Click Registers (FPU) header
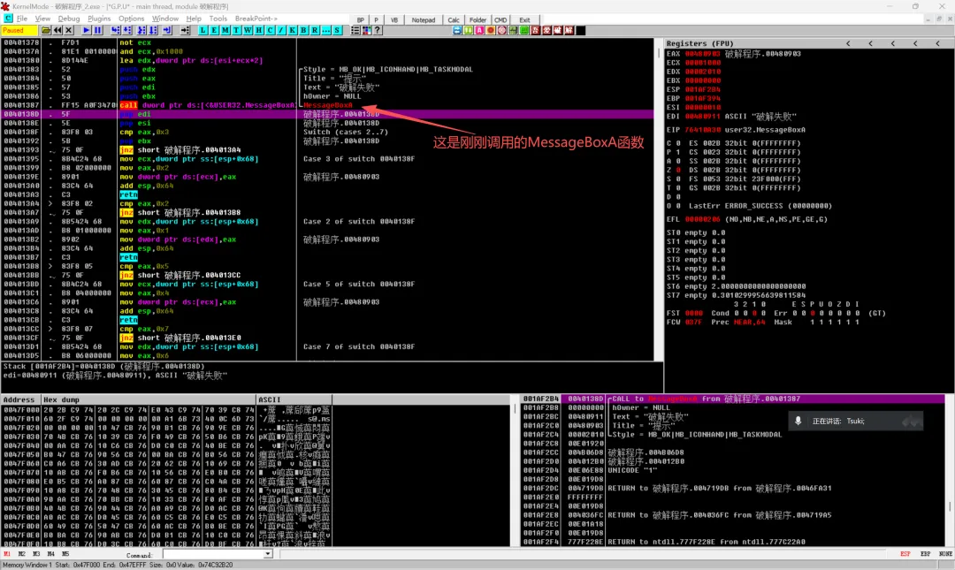Image resolution: width=955 pixels, height=570 pixels. (699, 43)
